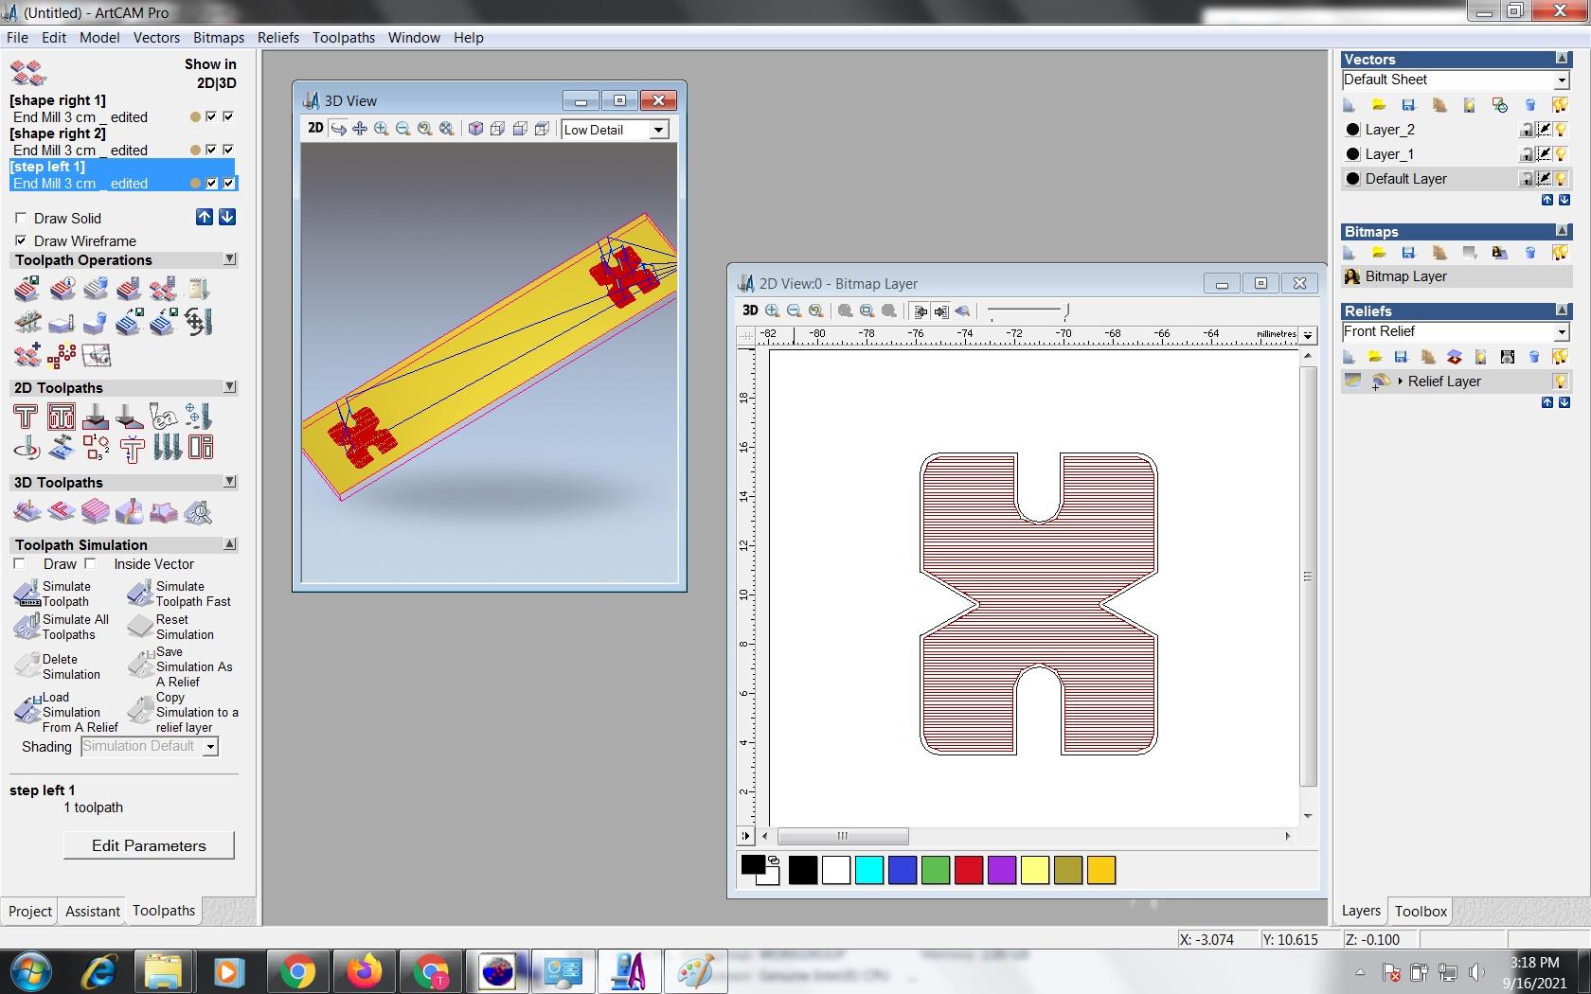This screenshot has height=994, width=1591.
Task: Switch to the Project tab
Action: tap(30, 911)
